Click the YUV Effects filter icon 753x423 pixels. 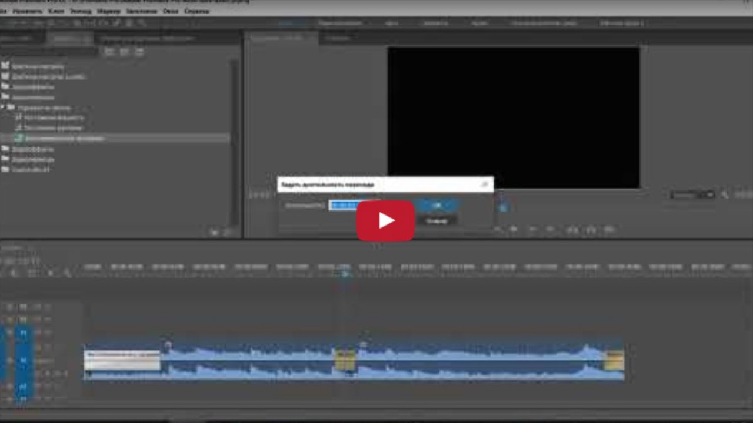tap(139, 52)
